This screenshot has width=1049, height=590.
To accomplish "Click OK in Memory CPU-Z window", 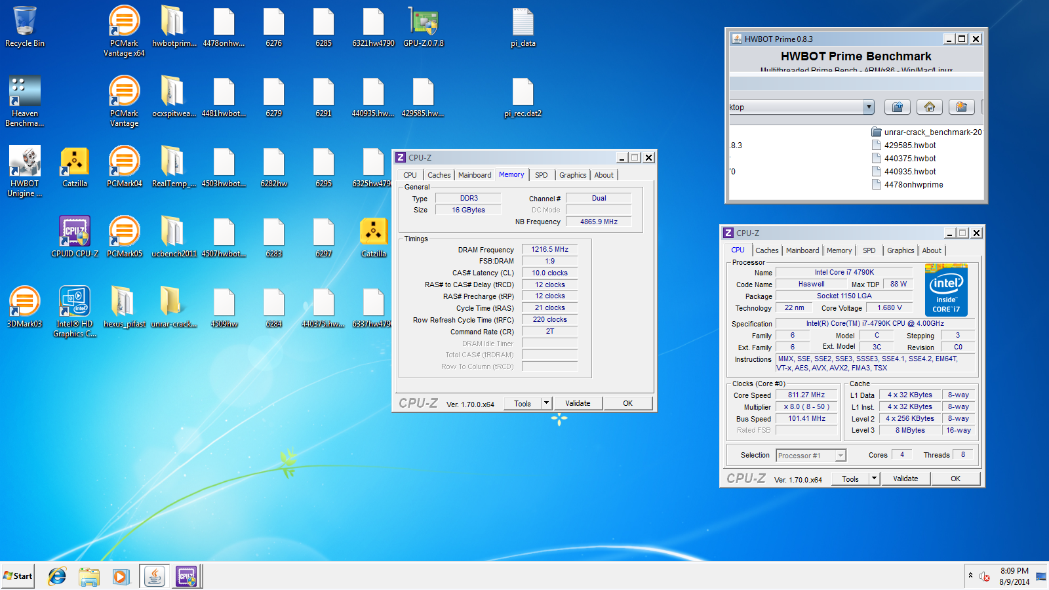I will [627, 403].
